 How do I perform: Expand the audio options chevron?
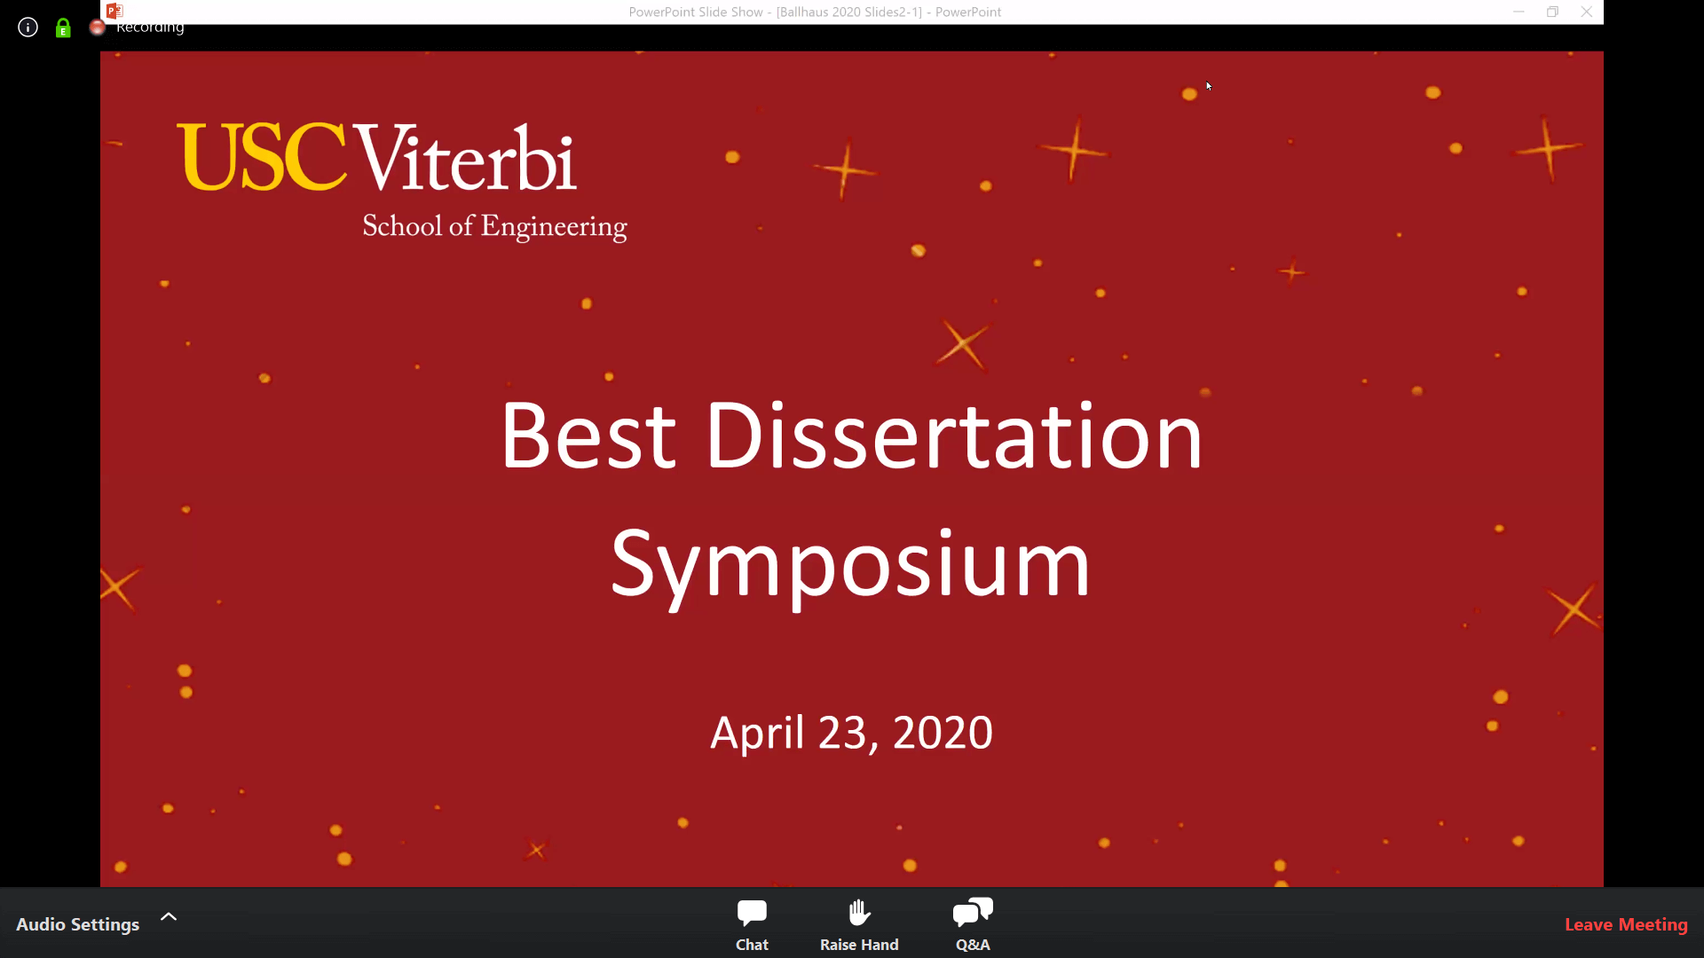pyautogui.click(x=169, y=917)
